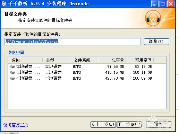
Task: Go back with 上一步(B) button
Action: pyautogui.click(x=103, y=124)
